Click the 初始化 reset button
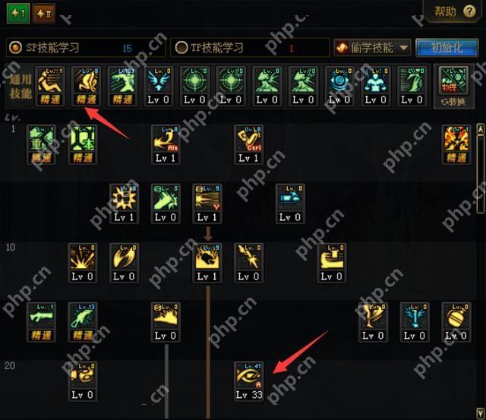The image size is (486, 420). (447, 48)
